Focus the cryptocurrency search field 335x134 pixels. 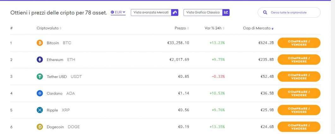[x=292, y=13]
